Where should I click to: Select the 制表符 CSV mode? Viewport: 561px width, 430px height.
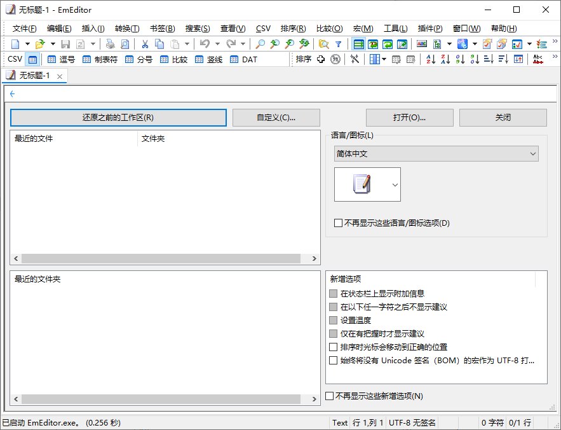pos(100,60)
